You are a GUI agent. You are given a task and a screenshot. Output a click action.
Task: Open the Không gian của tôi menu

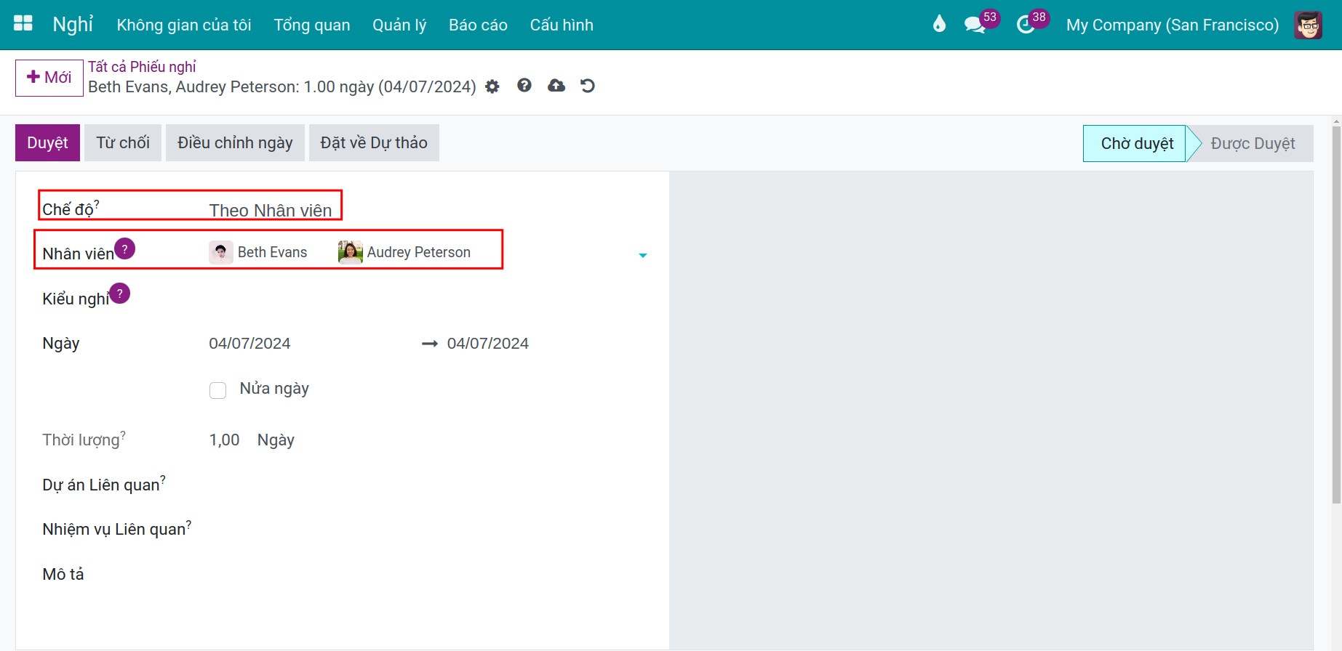point(184,25)
